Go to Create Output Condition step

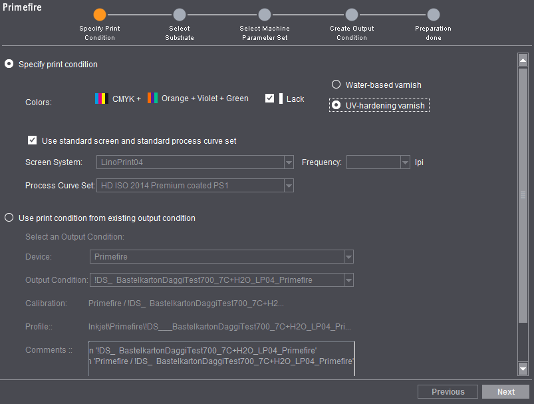pyautogui.click(x=352, y=15)
